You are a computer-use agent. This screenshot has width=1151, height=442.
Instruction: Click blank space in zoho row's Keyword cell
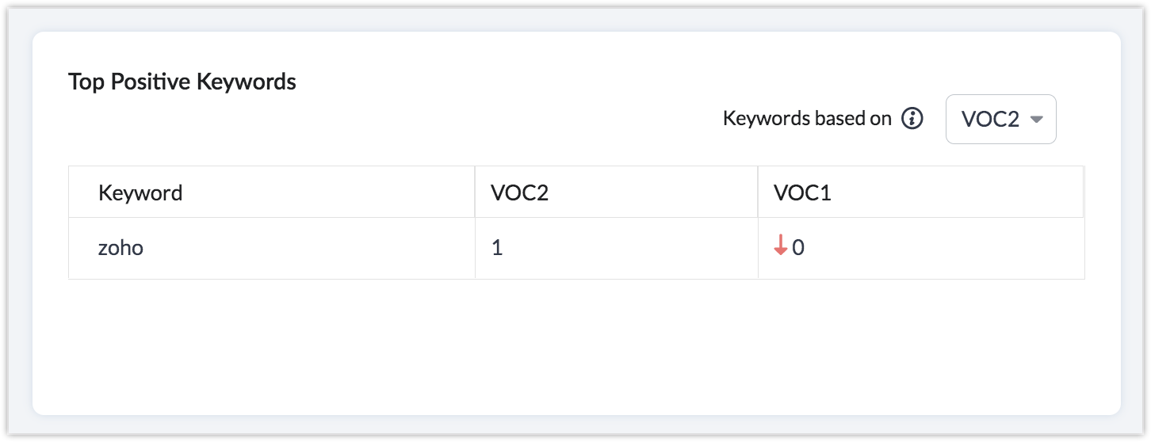[317, 248]
